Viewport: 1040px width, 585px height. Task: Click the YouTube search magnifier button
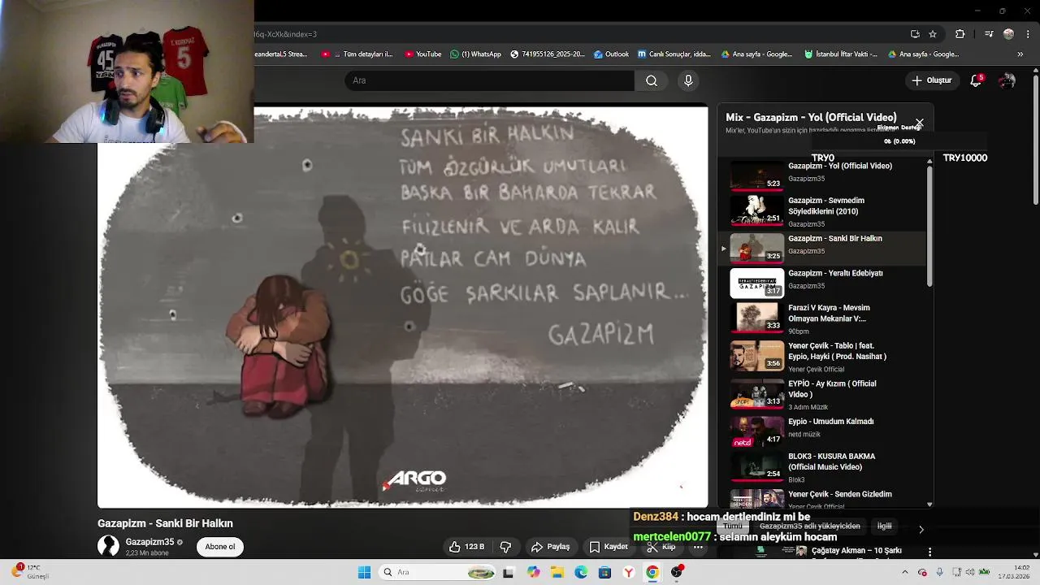(652, 80)
